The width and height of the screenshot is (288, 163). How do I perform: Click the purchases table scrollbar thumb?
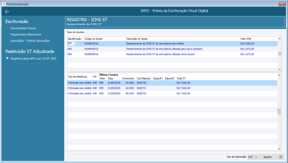pyautogui.click(x=279, y=111)
